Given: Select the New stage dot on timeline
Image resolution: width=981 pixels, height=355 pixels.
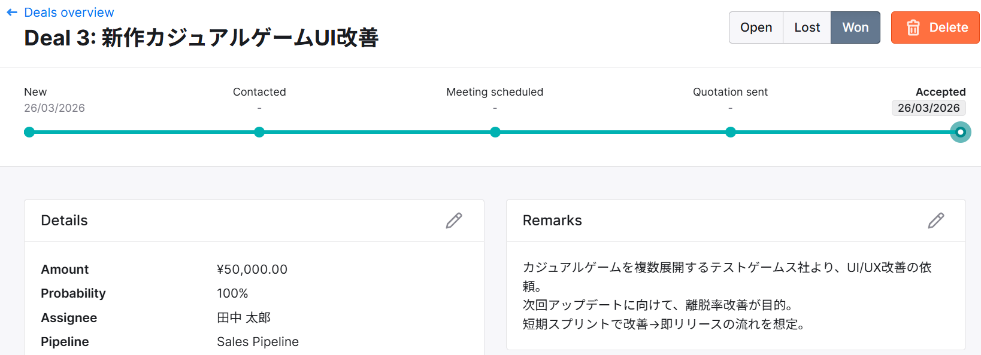Looking at the screenshot, I should coord(29,132).
